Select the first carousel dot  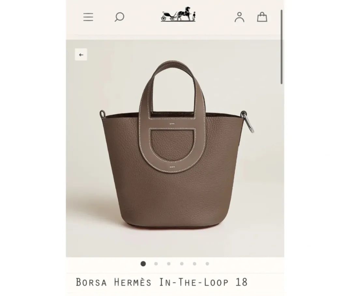(143, 264)
